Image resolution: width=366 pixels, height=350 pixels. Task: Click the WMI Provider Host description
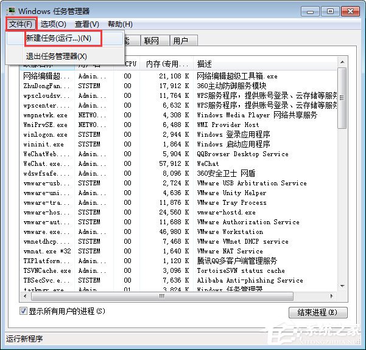[x=228, y=125]
